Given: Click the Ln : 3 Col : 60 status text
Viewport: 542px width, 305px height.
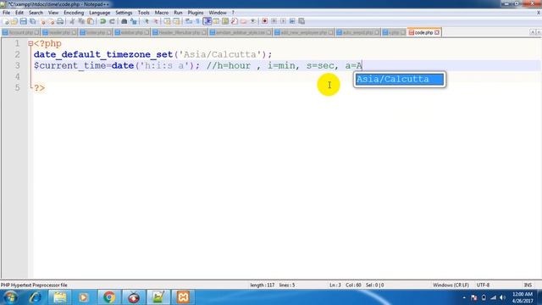Looking at the screenshot, I should (345, 286).
